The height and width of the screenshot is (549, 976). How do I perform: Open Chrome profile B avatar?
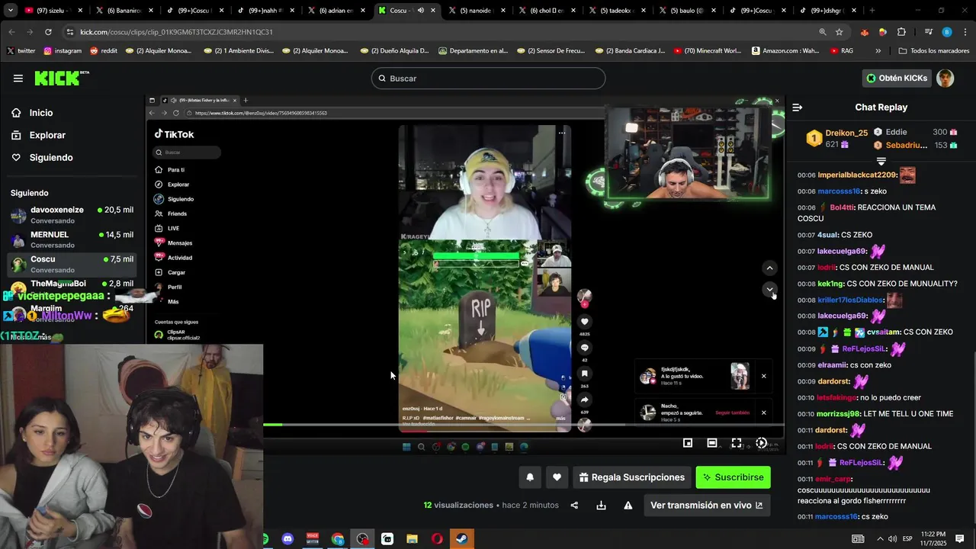947,32
